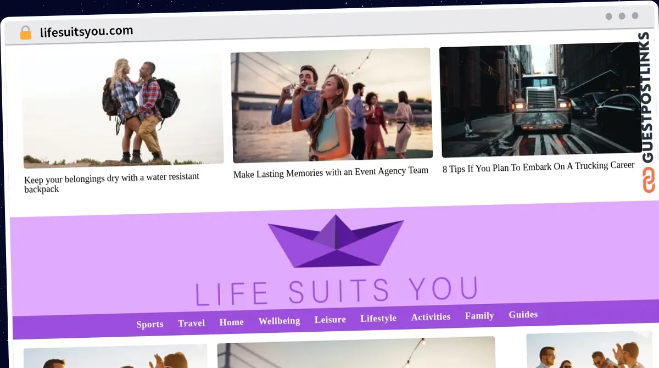The height and width of the screenshot is (368, 659).
Task: Click the first gray window dot
Action: [x=608, y=16]
